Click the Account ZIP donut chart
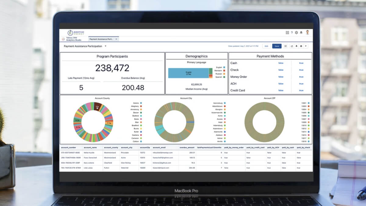Image resolution: width=366 pixels, height=206 pixels. click(264, 122)
